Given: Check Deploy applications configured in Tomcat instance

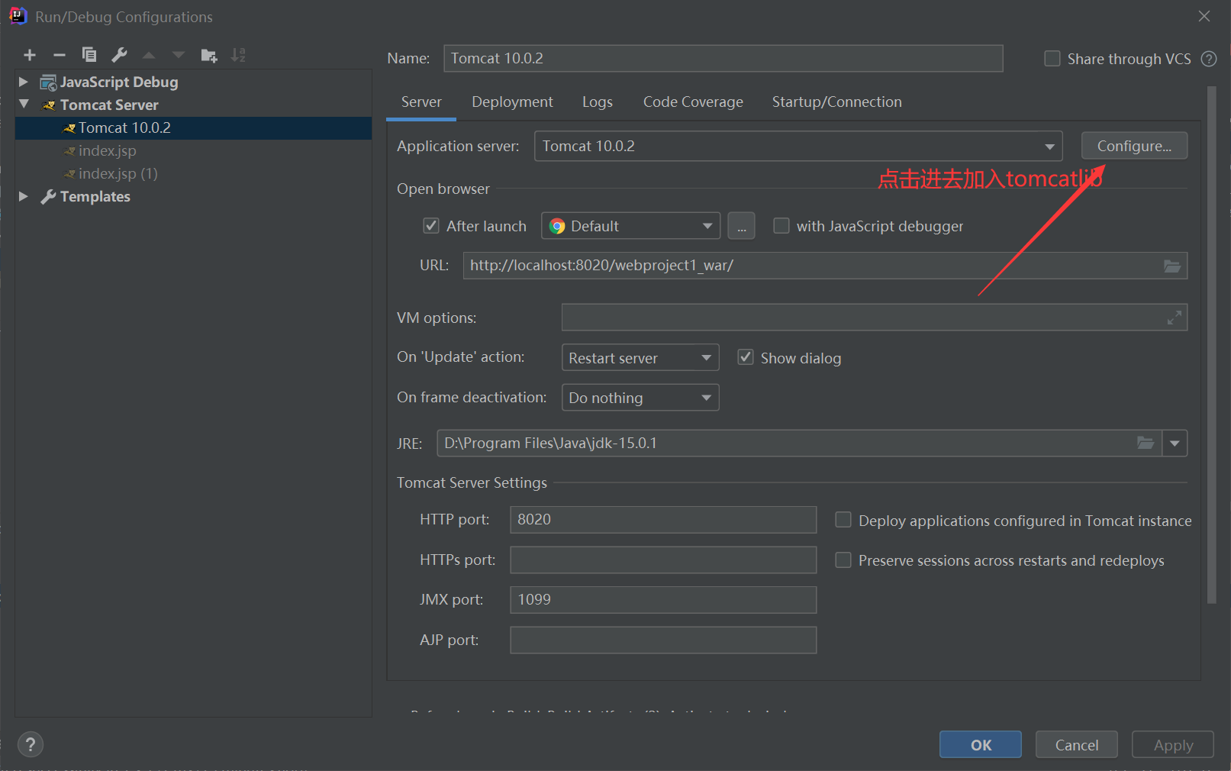Looking at the screenshot, I should point(843,519).
